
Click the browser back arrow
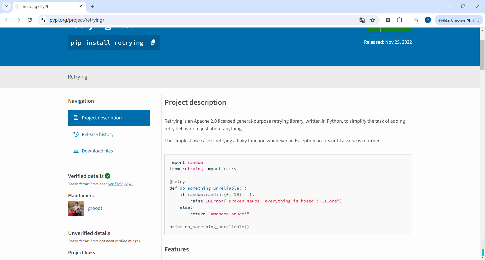[x=7, y=20]
